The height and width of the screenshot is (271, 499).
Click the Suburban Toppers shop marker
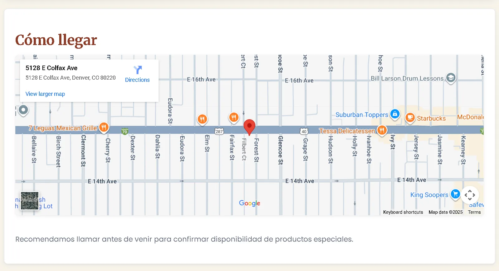pyautogui.click(x=395, y=114)
